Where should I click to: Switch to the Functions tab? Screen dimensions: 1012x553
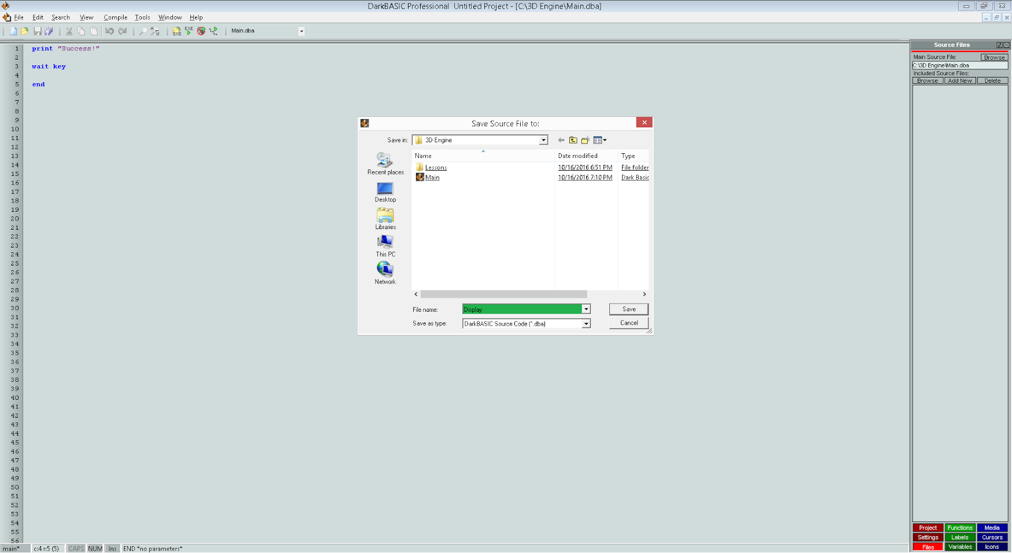(960, 528)
